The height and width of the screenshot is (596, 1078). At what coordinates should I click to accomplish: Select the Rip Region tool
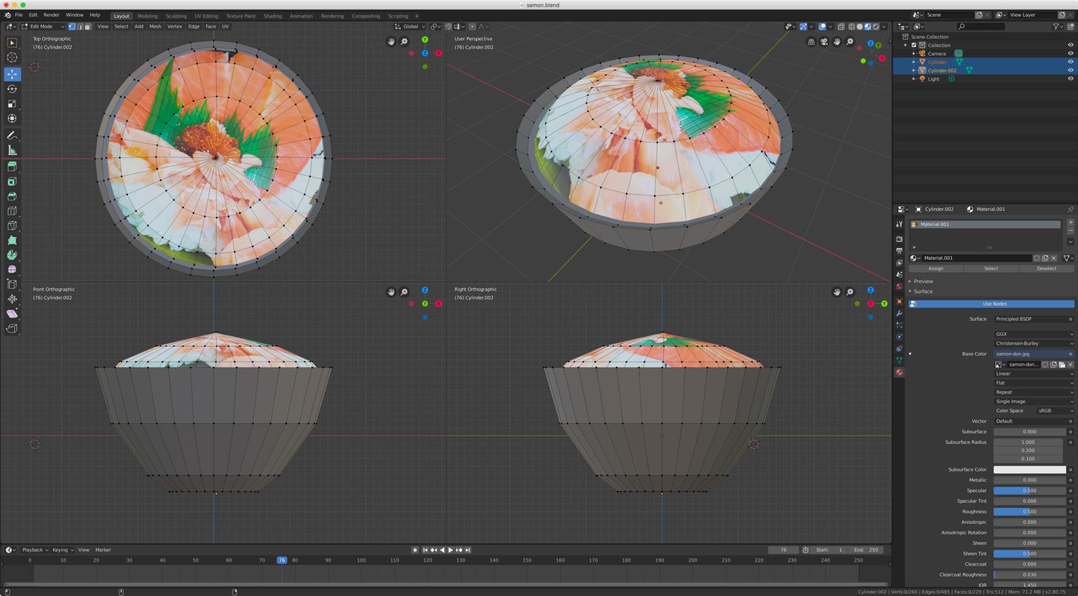pos(12,329)
